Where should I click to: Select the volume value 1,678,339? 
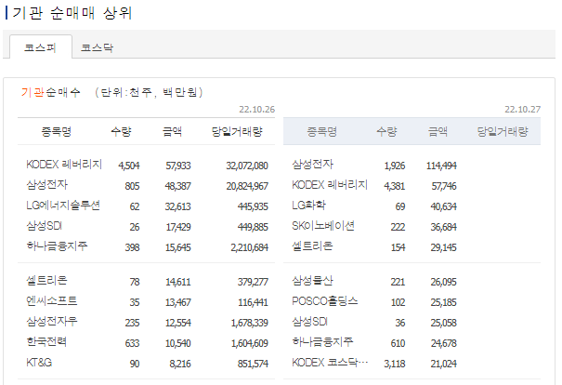pyautogui.click(x=250, y=323)
